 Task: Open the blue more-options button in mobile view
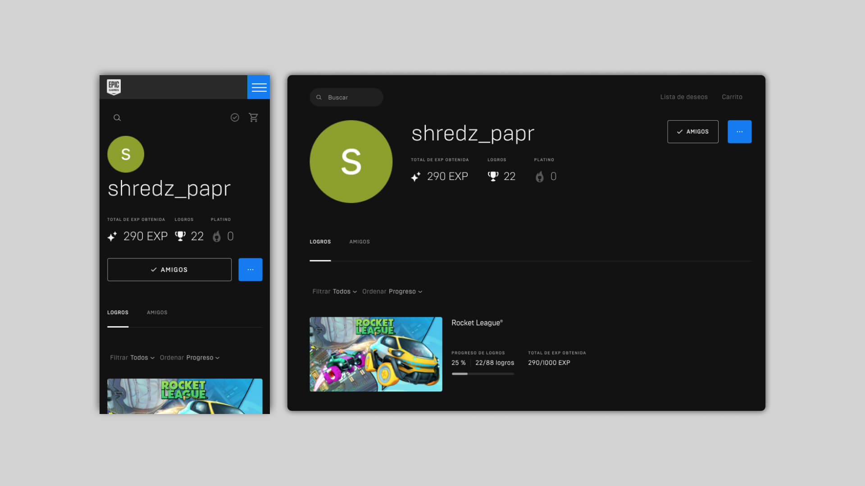[x=250, y=270]
